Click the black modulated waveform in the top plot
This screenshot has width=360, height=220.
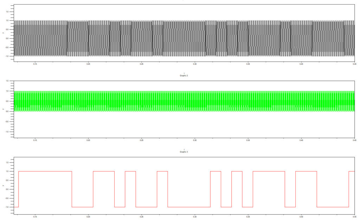184,38
